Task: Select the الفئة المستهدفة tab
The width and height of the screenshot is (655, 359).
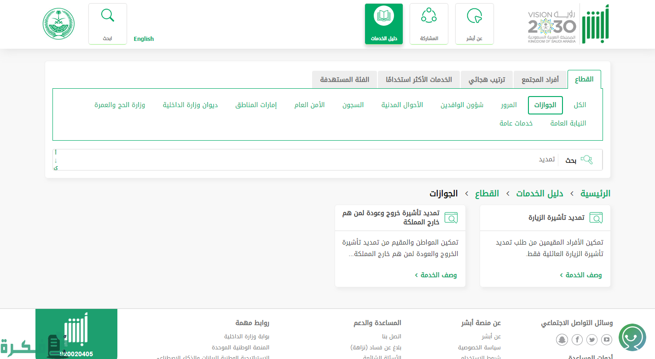Action: (x=345, y=80)
